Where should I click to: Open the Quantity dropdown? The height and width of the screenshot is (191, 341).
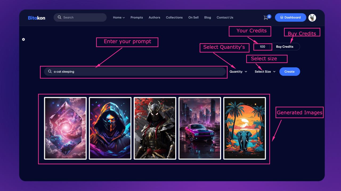click(x=238, y=72)
